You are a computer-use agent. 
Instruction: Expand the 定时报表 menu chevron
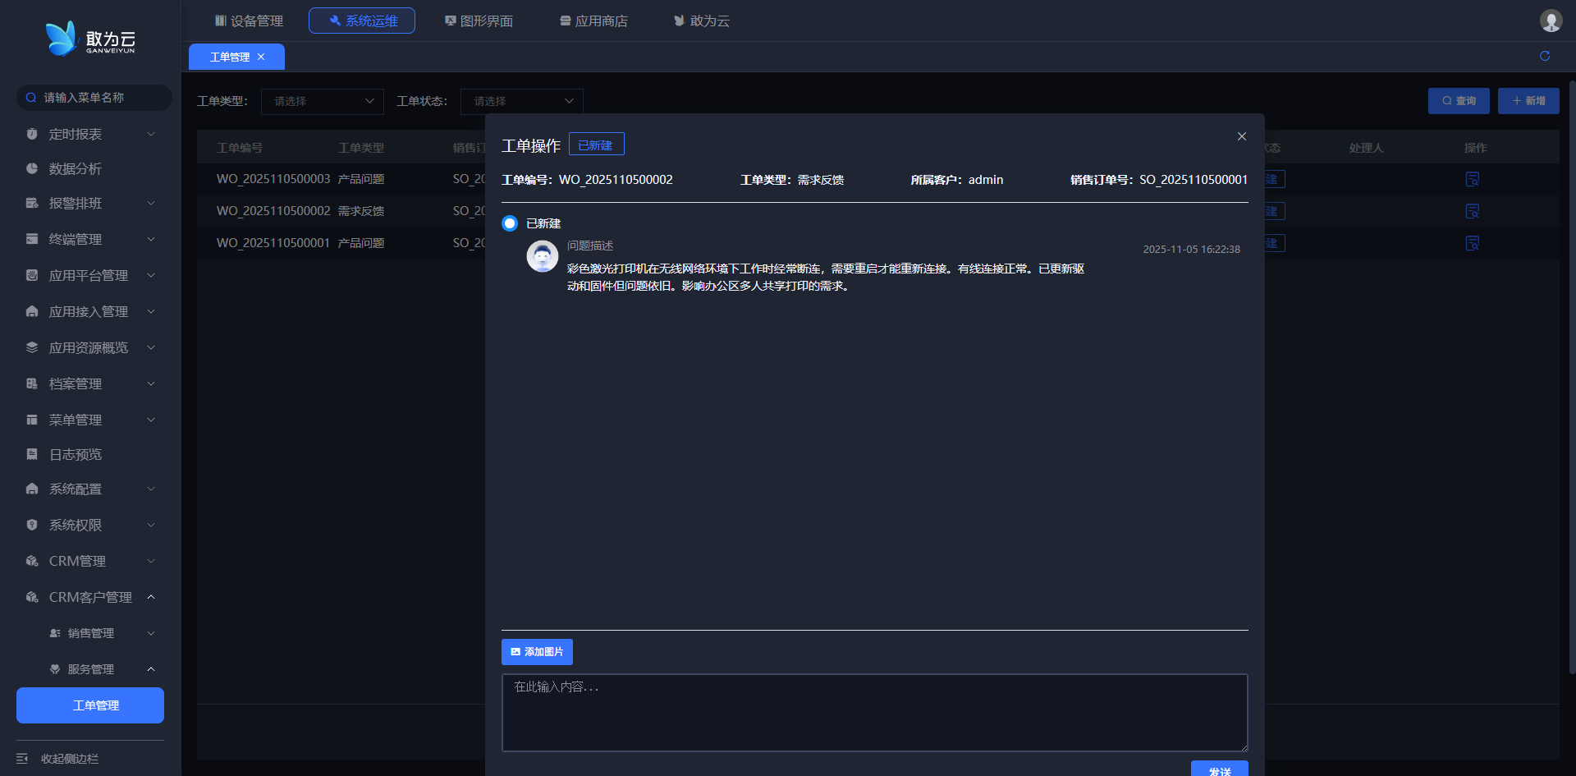coord(151,134)
